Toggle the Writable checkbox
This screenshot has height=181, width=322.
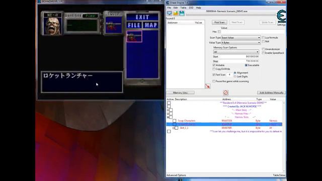point(214,65)
